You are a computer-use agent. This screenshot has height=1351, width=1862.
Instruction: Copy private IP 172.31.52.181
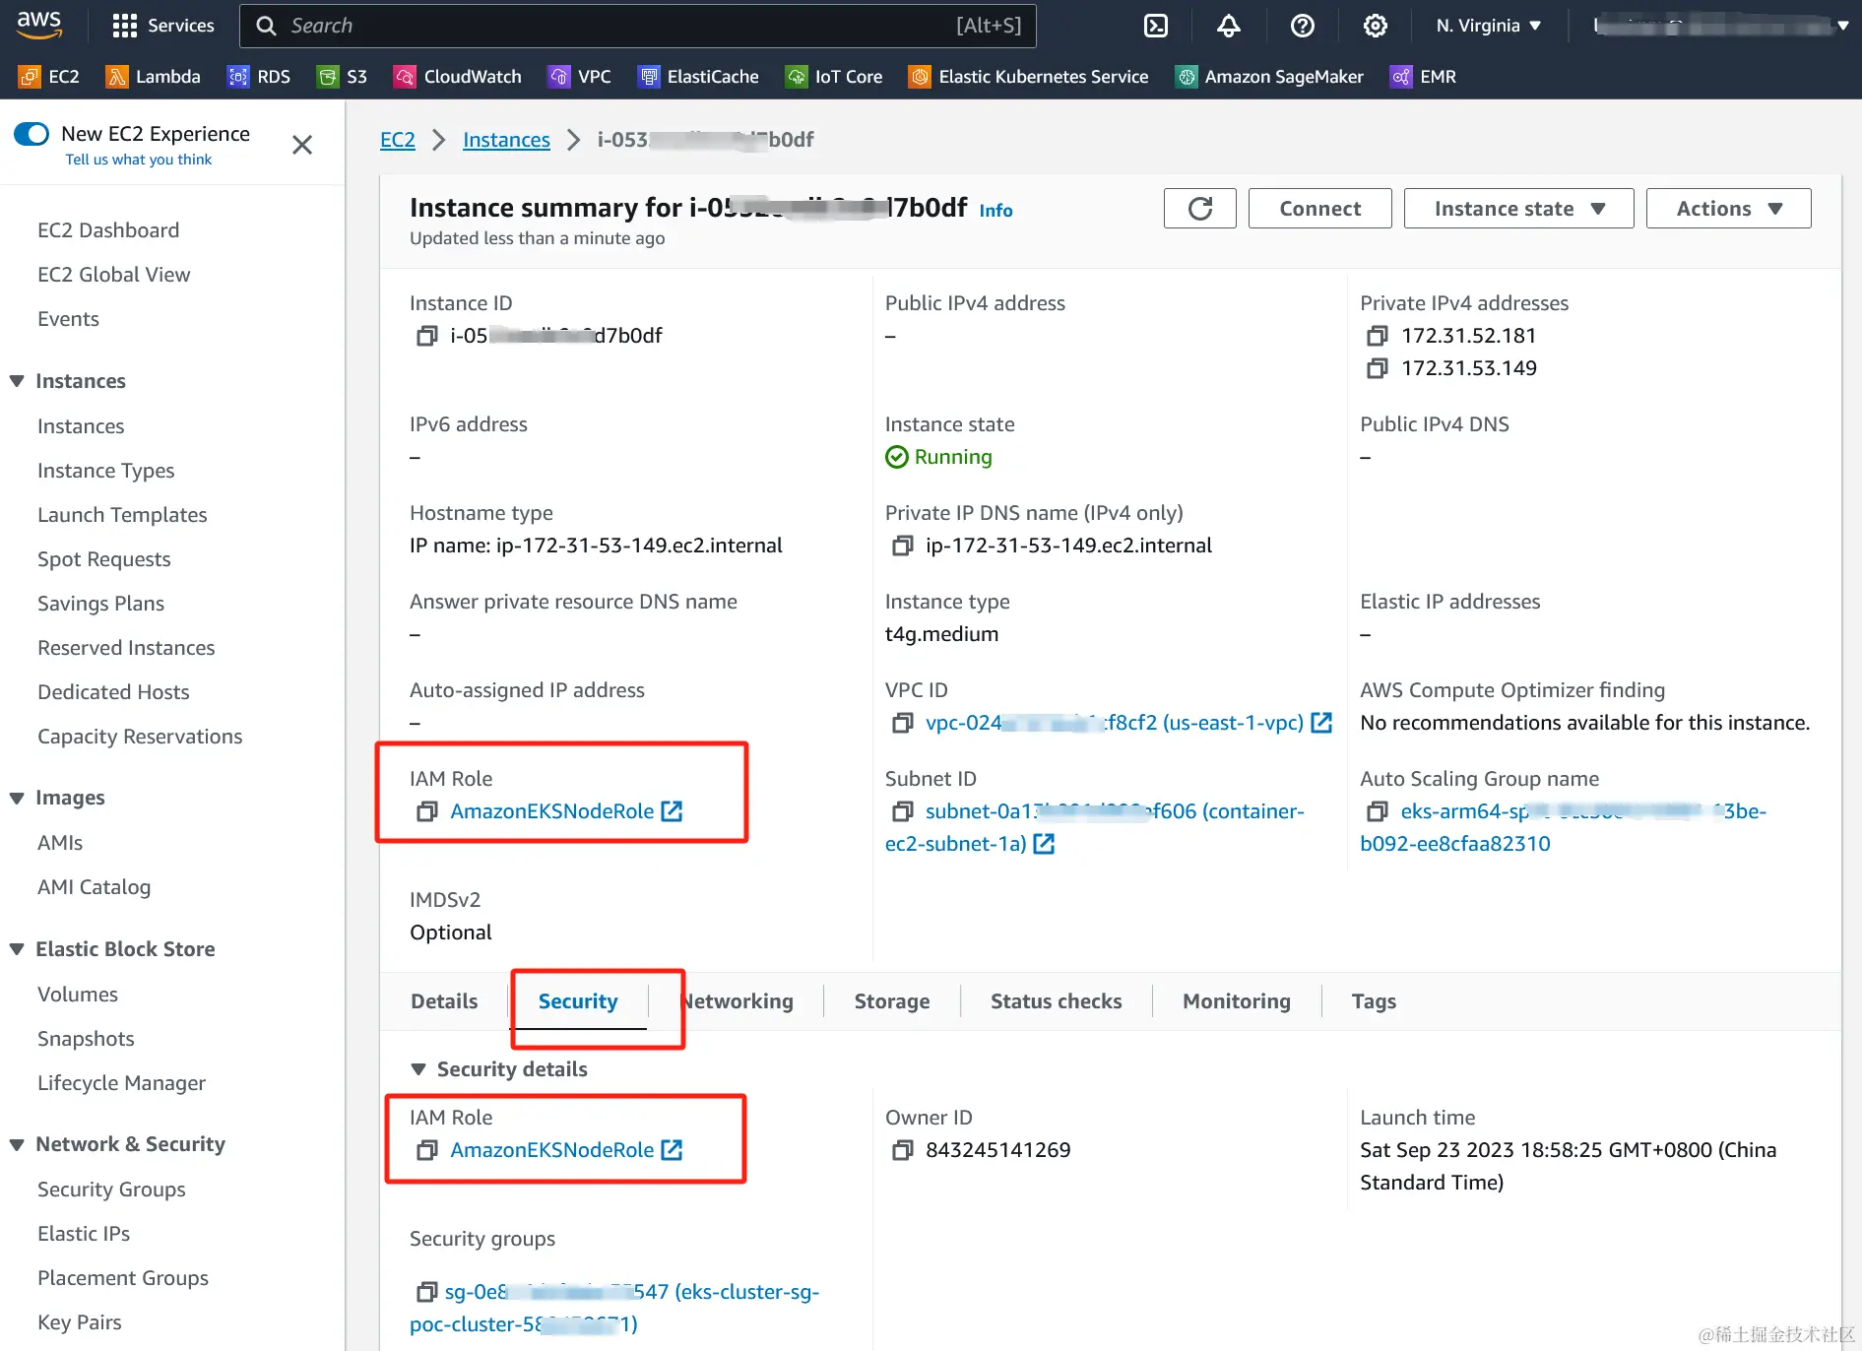click(1377, 337)
